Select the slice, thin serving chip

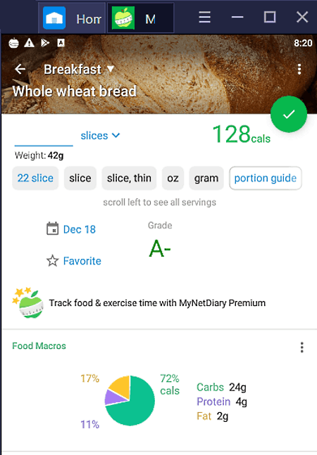pyautogui.click(x=129, y=178)
